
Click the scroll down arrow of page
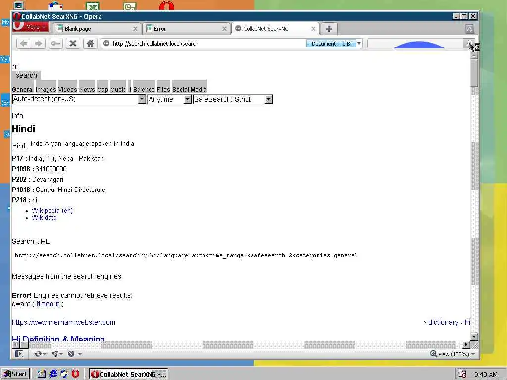474,336
